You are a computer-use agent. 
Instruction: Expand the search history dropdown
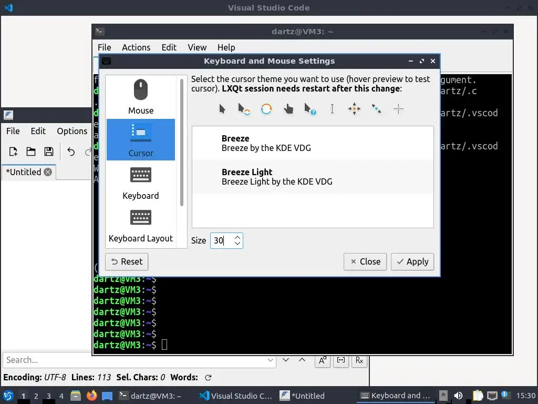[x=271, y=360]
